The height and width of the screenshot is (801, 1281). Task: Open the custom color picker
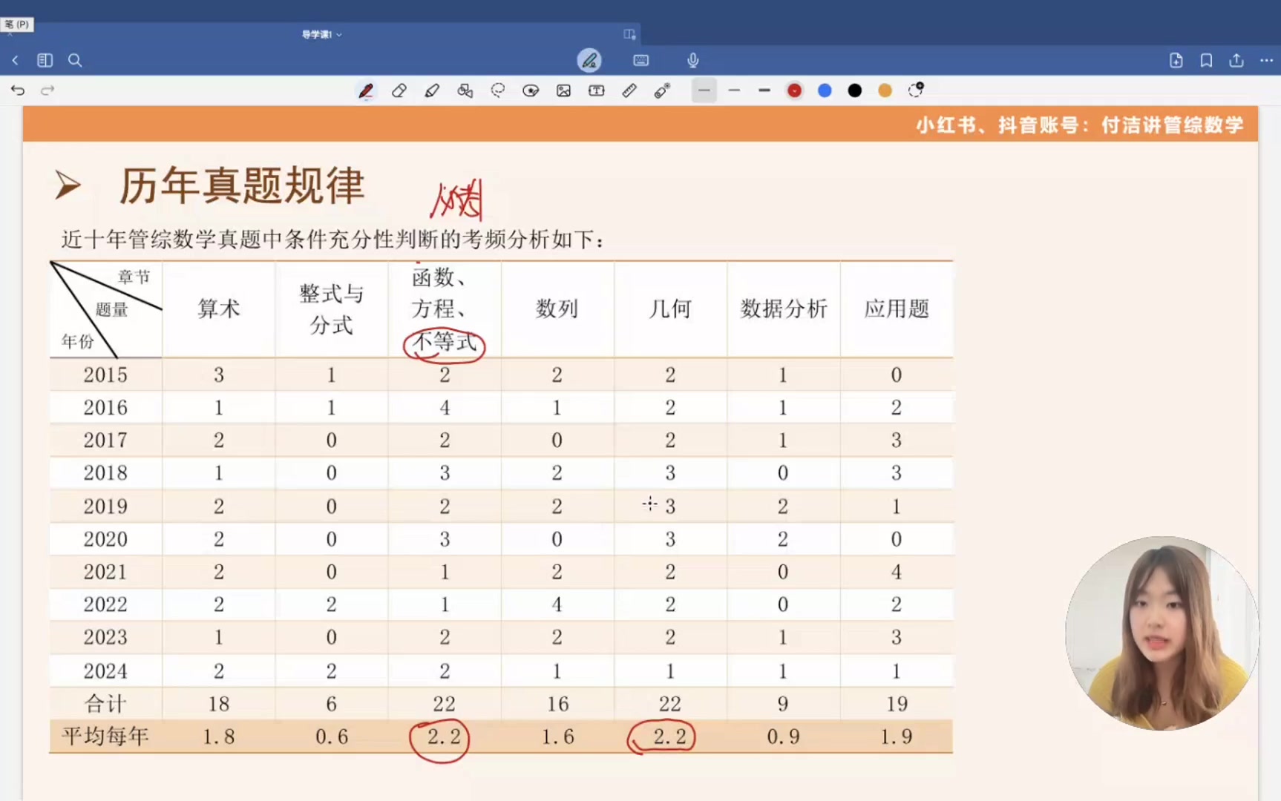(x=916, y=90)
